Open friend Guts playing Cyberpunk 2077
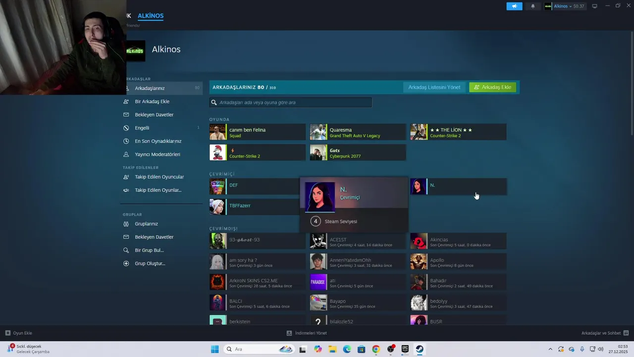The height and width of the screenshot is (357, 634). (x=358, y=153)
